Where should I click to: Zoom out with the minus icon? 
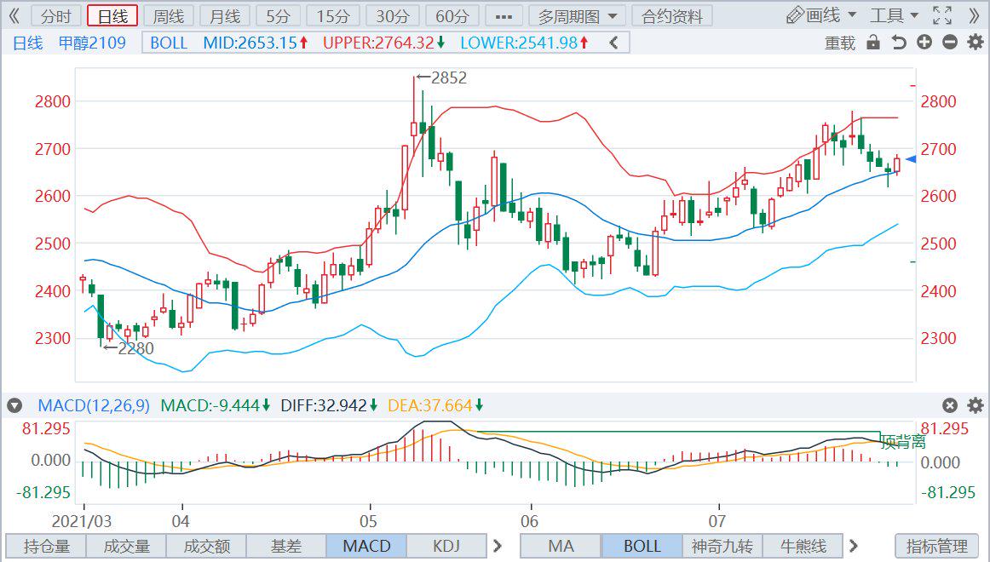click(950, 43)
